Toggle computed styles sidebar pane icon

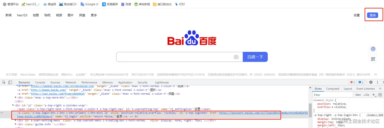point(380,95)
